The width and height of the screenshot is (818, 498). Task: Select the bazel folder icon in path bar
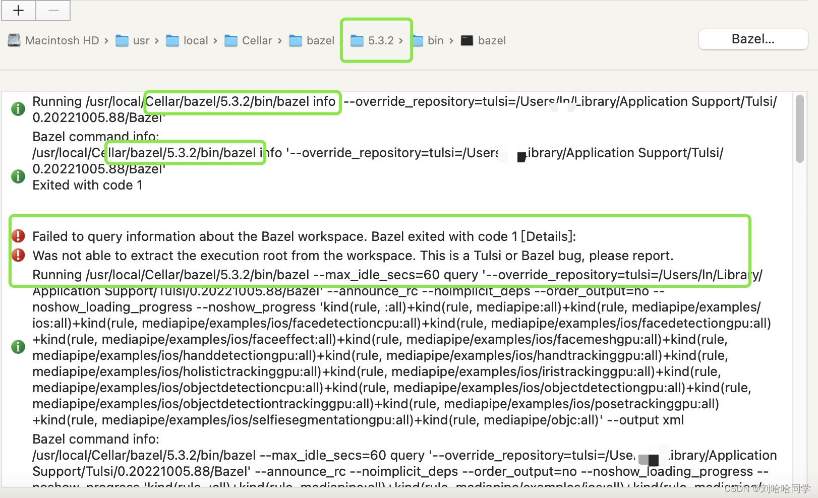point(296,40)
